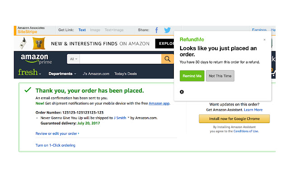Click Install now for Google Chrome

pyautogui.click(x=234, y=119)
